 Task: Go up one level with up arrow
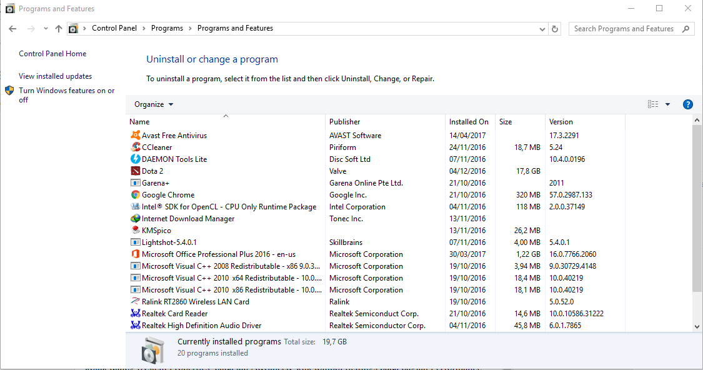[59, 29]
